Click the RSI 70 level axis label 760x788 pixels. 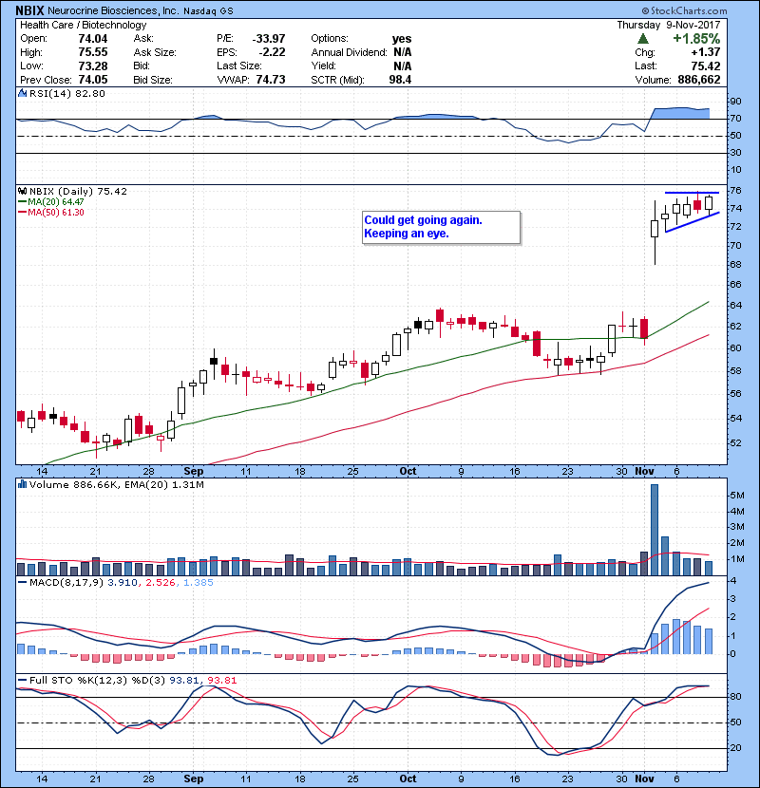pos(735,119)
